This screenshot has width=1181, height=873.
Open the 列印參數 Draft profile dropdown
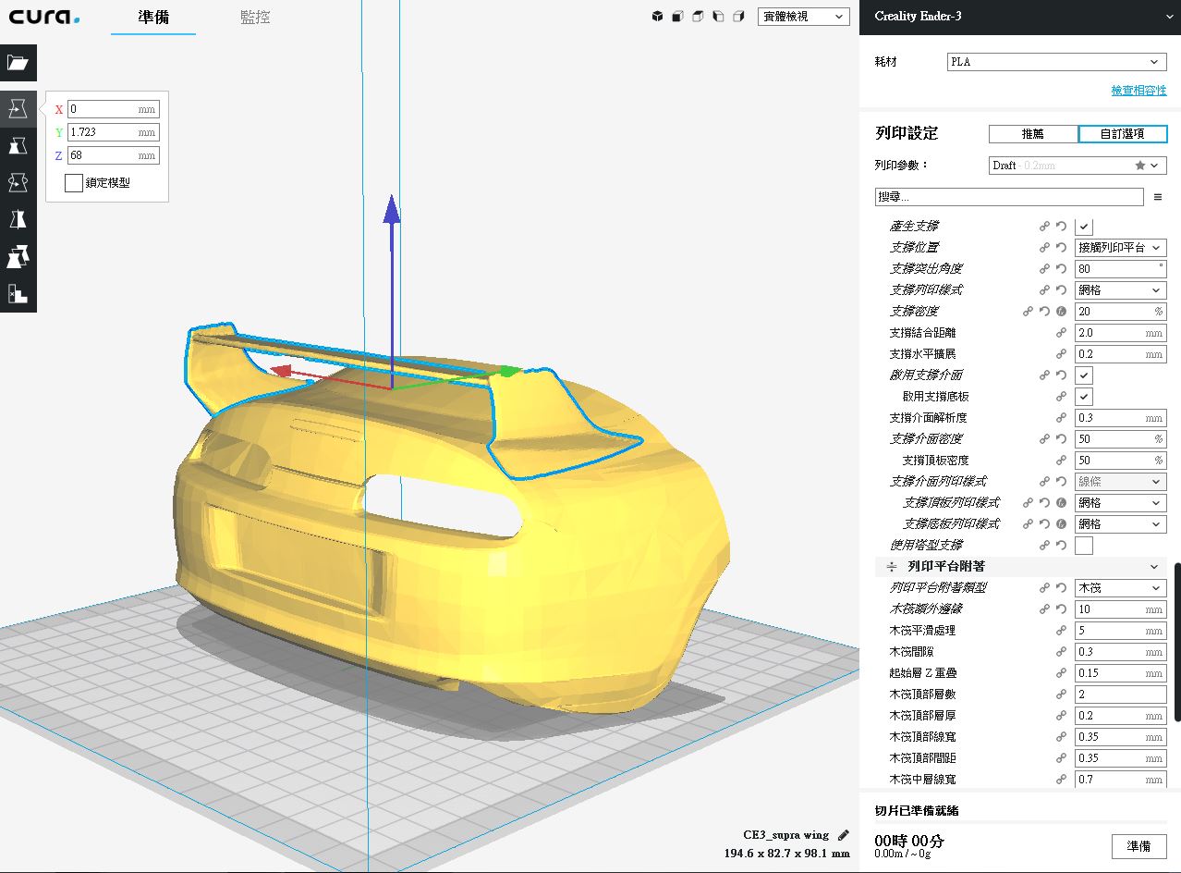[1078, 166]
